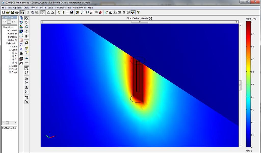Toggle slice plot icon in plot toolbar
Image resolution: width=261 pixels, height=153 pixels.
(x=21, y=18)
